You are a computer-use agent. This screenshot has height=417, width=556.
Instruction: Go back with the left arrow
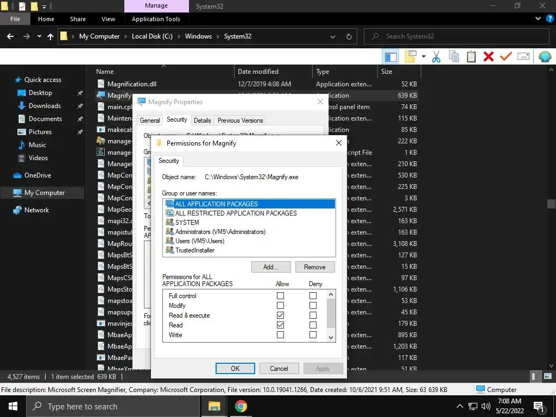[x=10, y=36]
